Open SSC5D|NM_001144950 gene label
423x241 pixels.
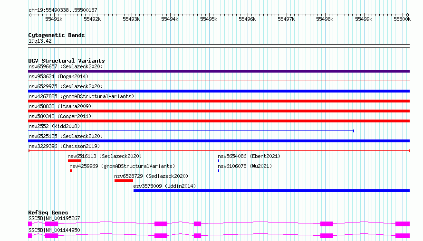click(x=54, y=230)
